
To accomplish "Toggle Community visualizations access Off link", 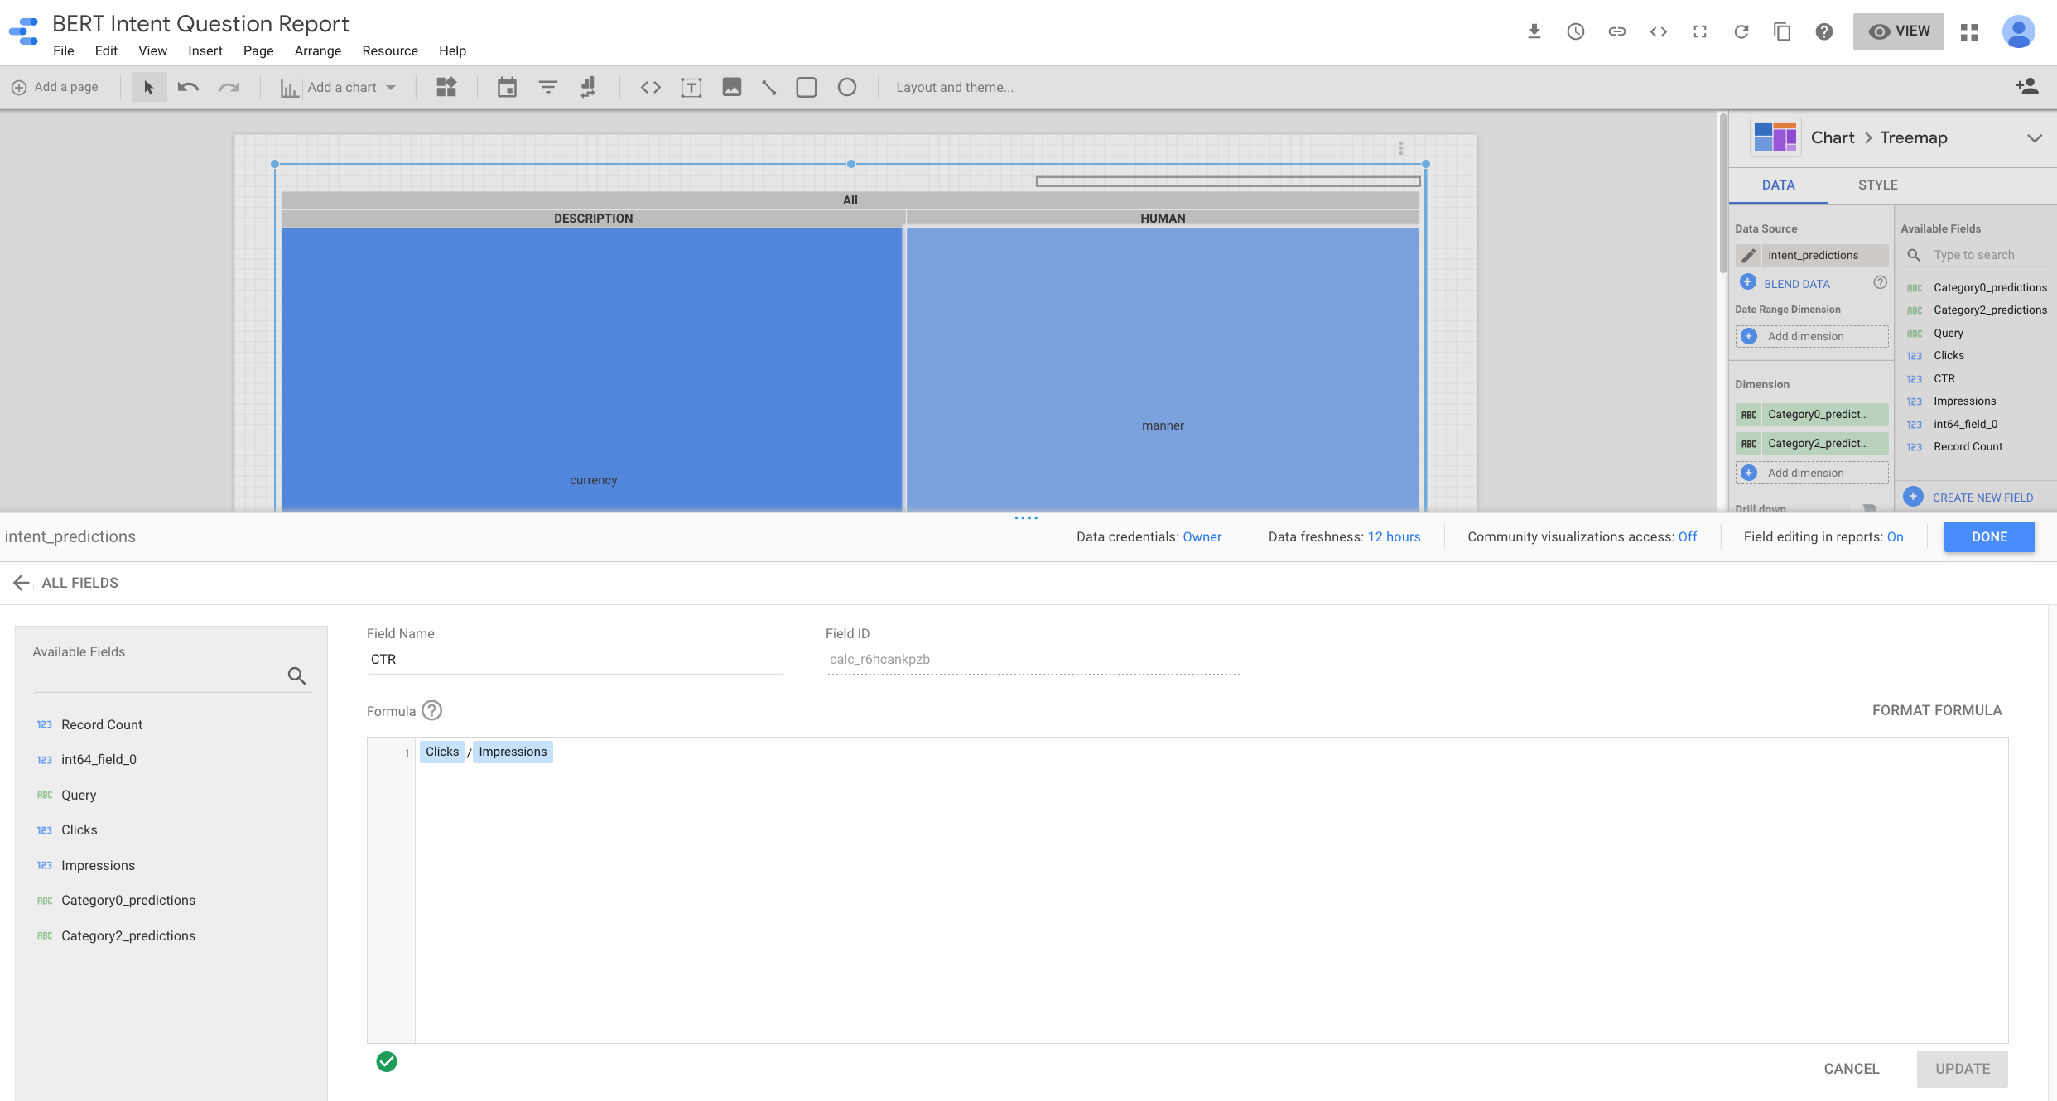I will [1687, 536].
